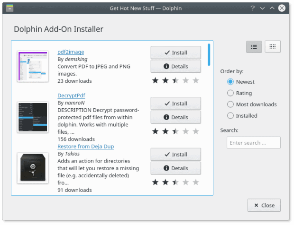Screen dimensions: 294x225
Task: Click the search input field
Action: 253,143
